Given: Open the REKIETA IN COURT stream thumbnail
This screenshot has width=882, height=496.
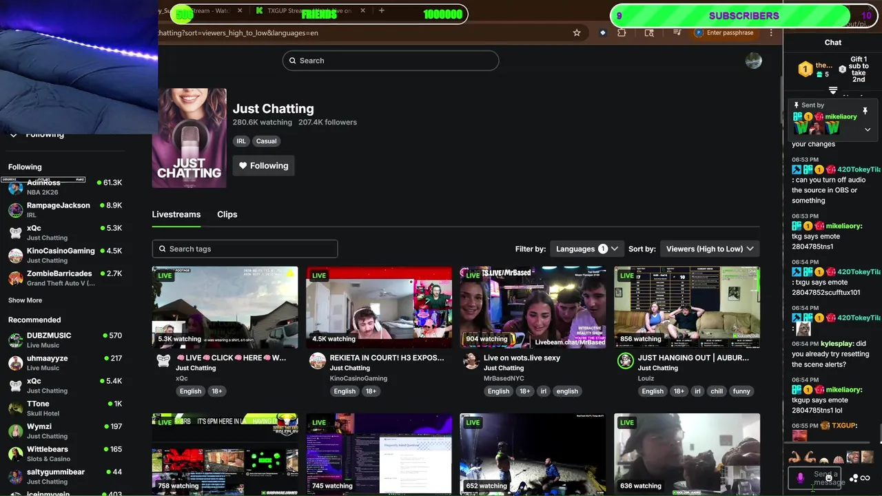Looking at the screenshot, I should coord(379,307).
